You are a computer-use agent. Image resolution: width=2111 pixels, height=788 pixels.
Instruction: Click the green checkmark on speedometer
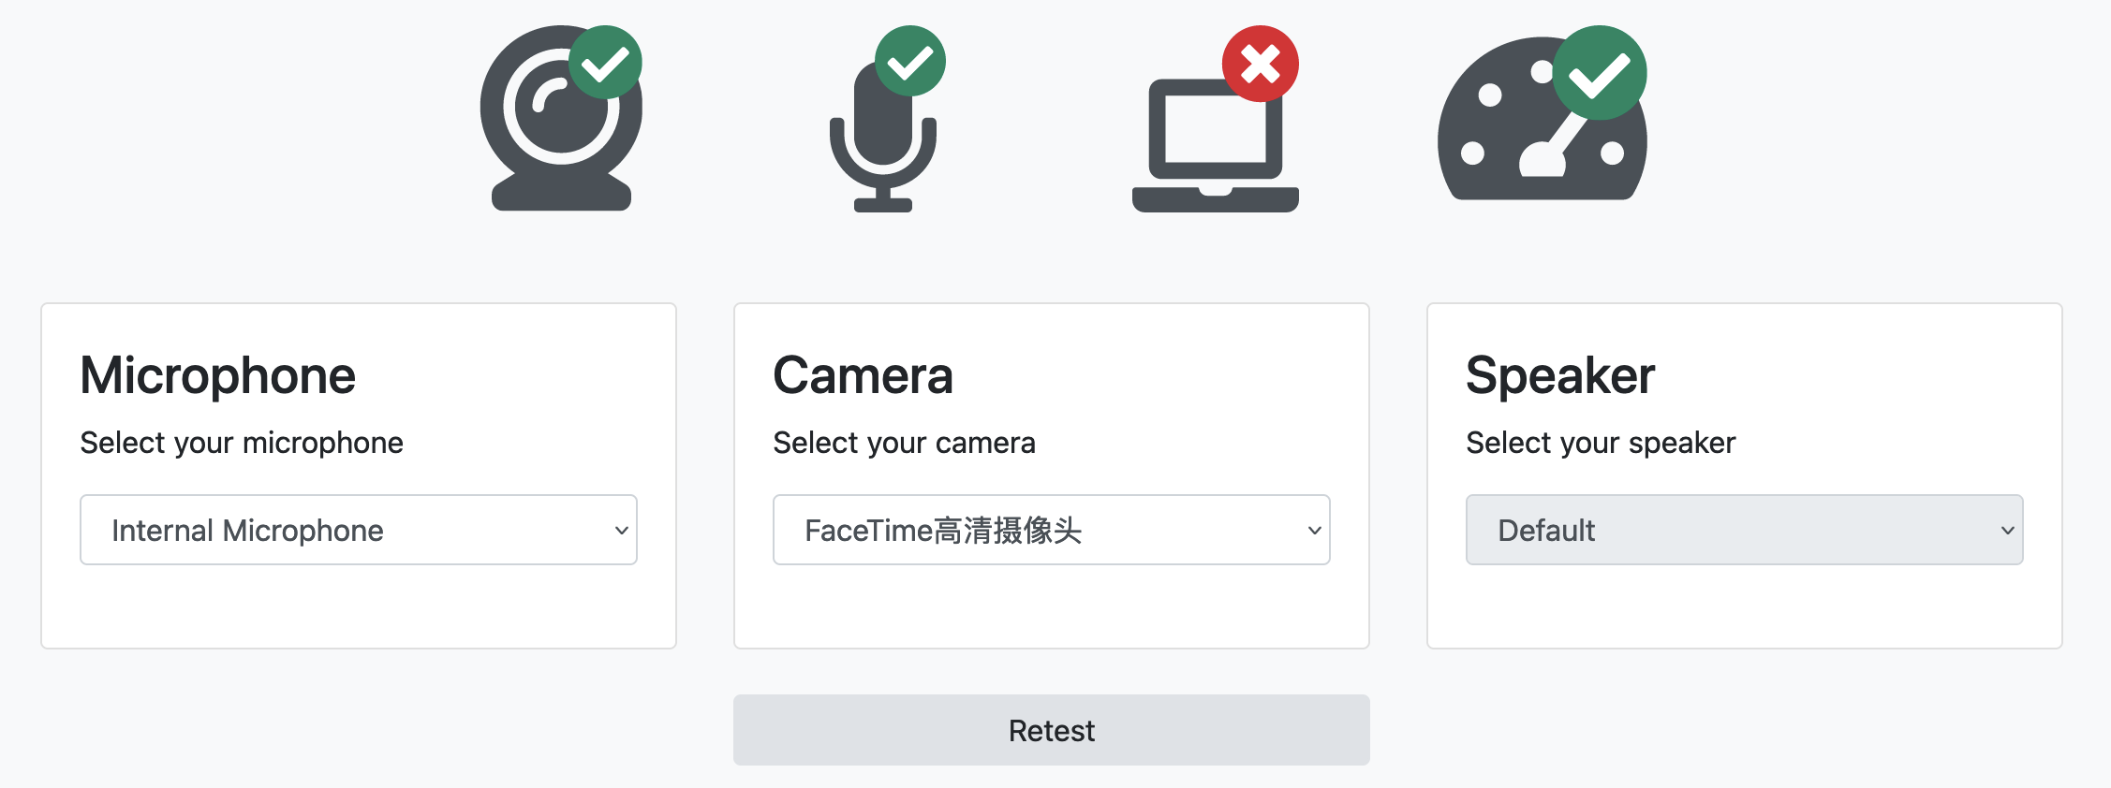(1599, 73)
